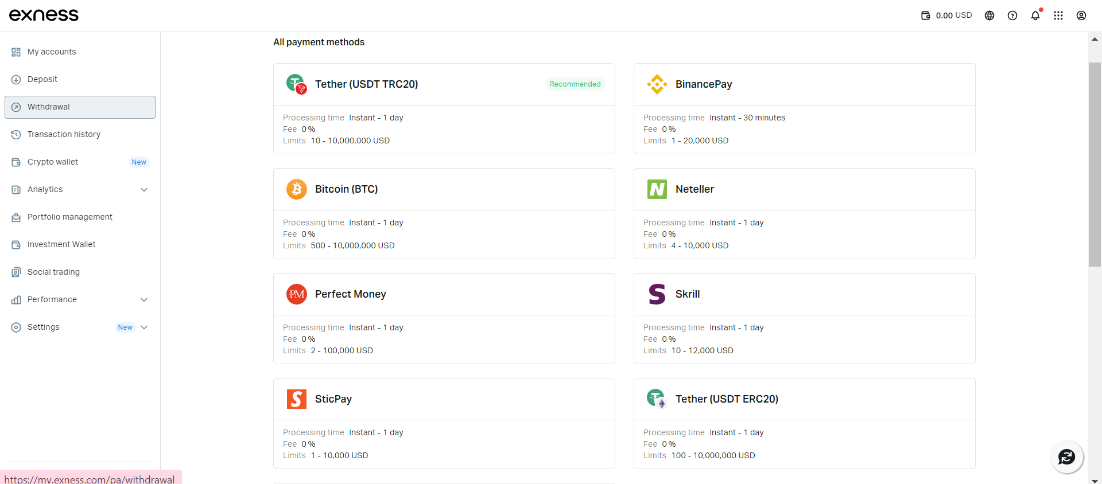Click Instant - 30 minutes processing time

click(747, 118)
